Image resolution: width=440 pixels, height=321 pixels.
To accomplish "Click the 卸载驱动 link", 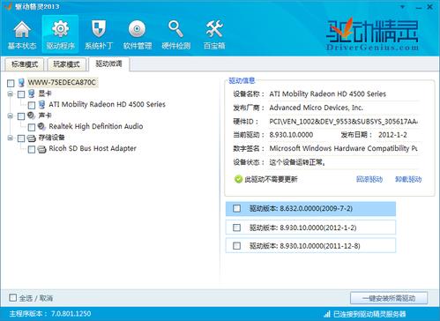I will [408, 179].
